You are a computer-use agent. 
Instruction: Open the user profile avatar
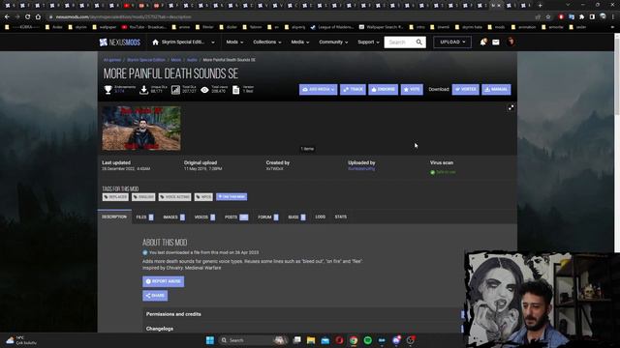511,42
